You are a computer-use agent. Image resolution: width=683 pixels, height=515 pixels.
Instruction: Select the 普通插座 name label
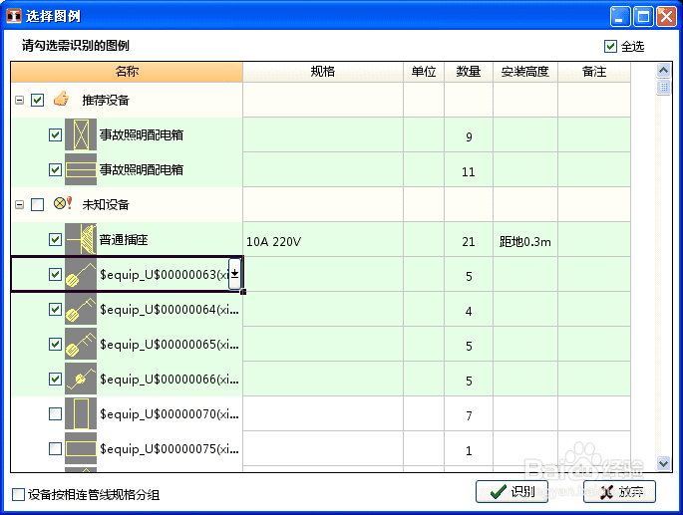[x=124, y=239]
